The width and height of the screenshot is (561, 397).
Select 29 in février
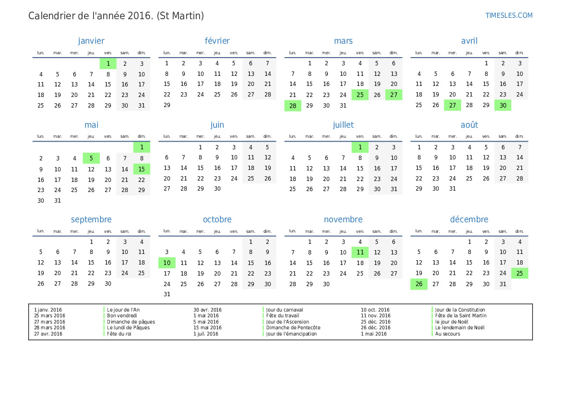(167, 105)
